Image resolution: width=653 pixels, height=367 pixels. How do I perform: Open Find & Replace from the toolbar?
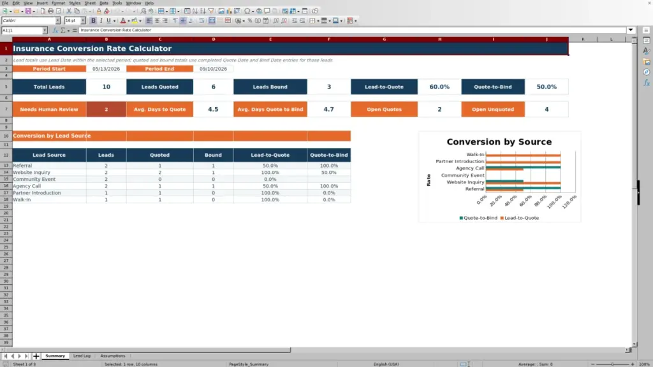143,11
